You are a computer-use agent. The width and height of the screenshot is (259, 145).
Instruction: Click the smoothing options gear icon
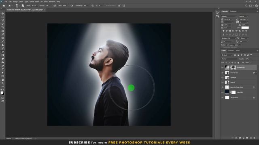(92, 6)
